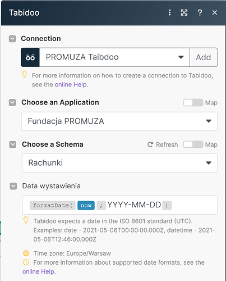This screenshot has height=281, width=226.
Task: Open the Rachunki schema dropdown
Action: tap(119, 163)
